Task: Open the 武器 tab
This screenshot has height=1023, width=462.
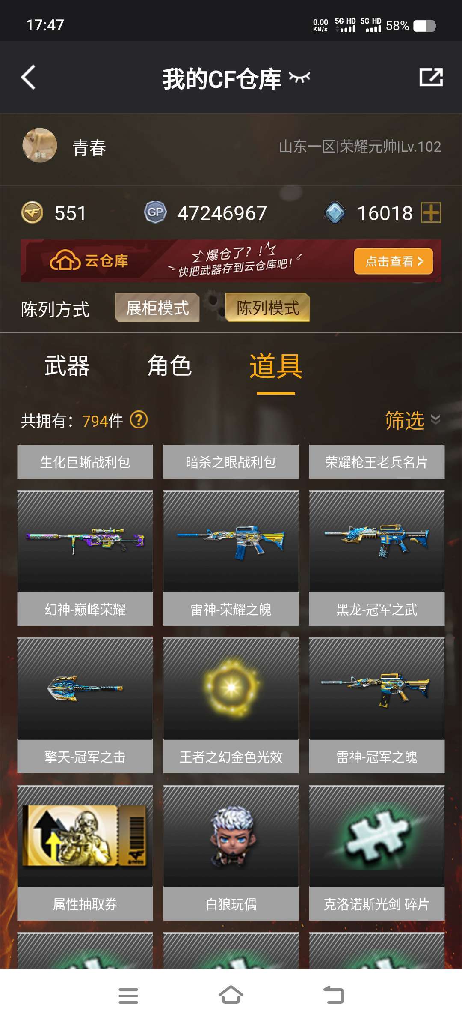Action: 67,366
